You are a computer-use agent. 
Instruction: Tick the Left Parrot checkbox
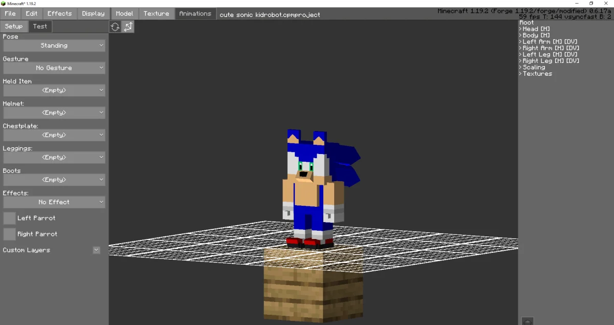(x=9, y=218)
